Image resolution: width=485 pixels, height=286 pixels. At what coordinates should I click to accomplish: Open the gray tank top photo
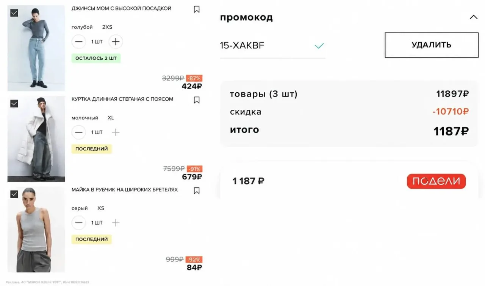[36, 230]
